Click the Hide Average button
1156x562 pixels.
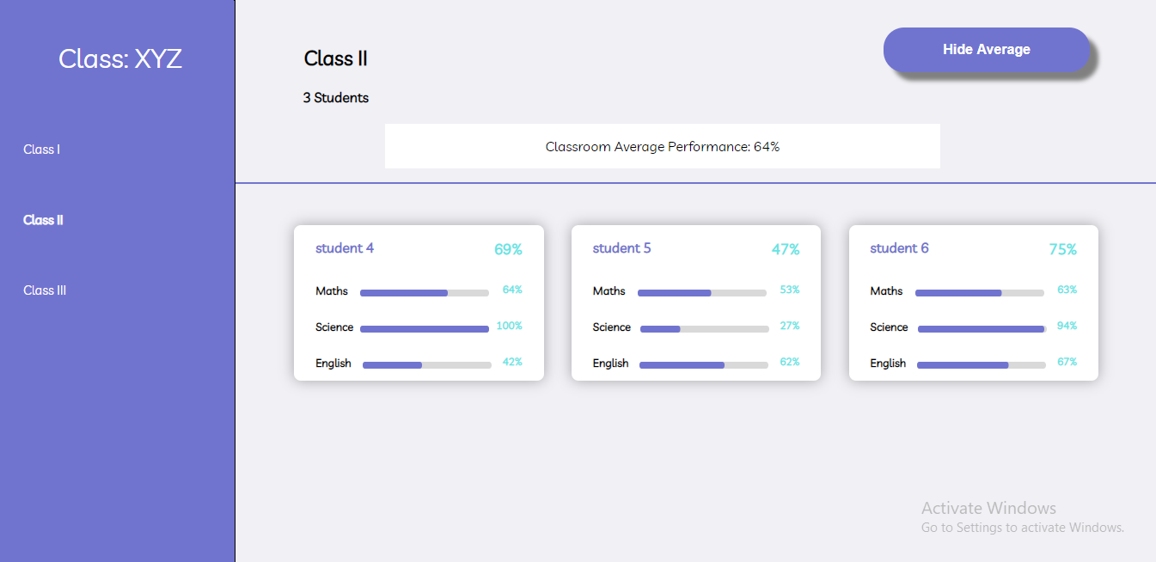click(987, 49)
